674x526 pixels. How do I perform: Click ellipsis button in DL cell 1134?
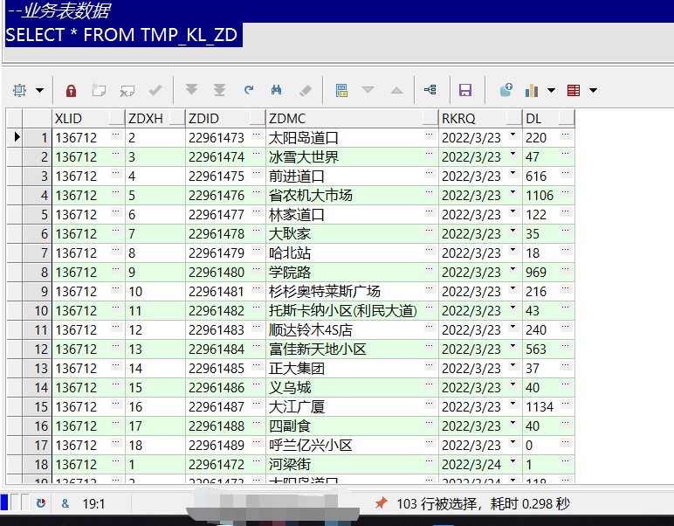click(566, 404)
